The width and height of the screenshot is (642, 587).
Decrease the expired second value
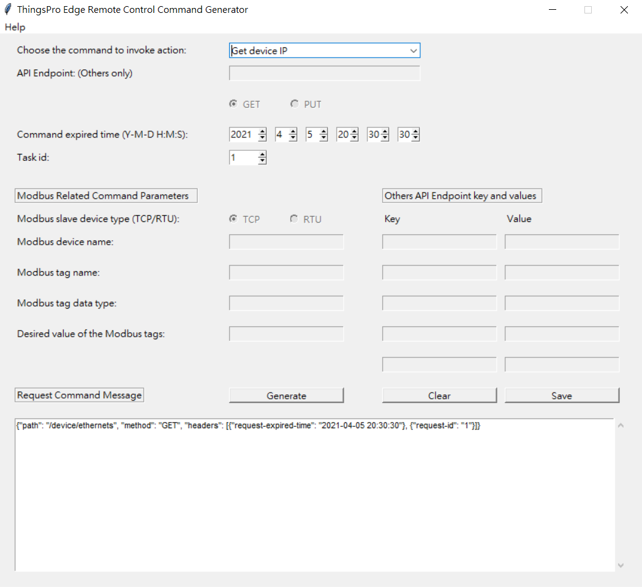(415, 138)
